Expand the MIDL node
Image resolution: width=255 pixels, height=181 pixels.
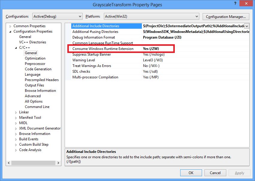[16, 123]
